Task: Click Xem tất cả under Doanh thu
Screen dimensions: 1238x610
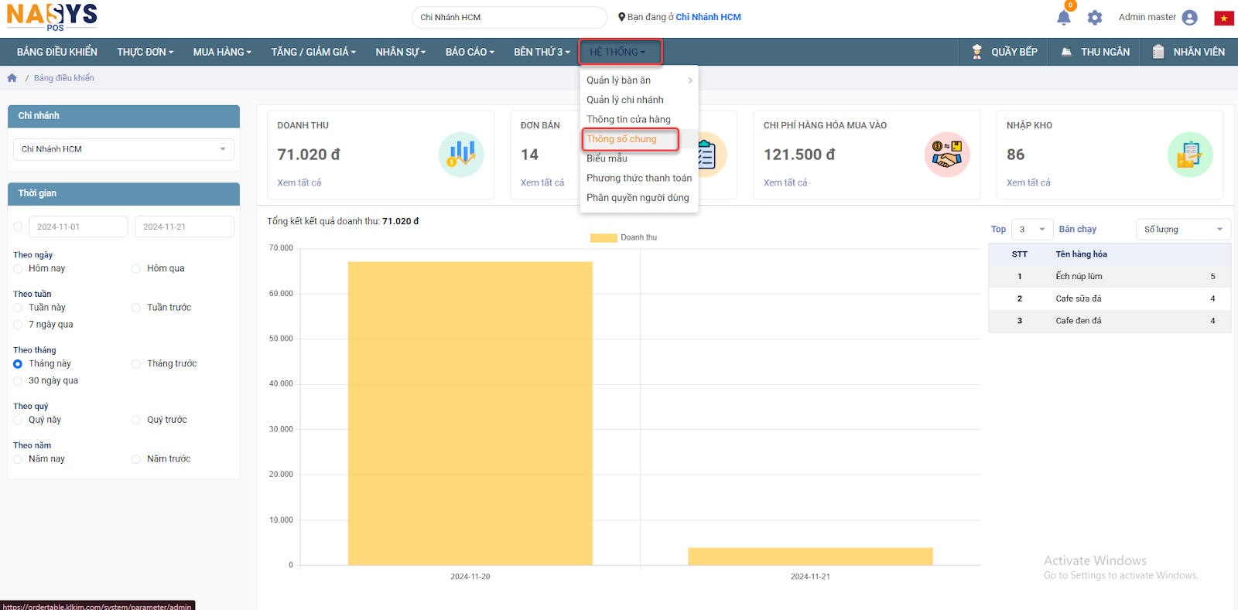Action: [299, 183]
